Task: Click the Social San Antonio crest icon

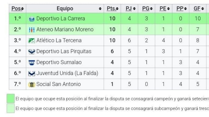Action: pos(32,84)
